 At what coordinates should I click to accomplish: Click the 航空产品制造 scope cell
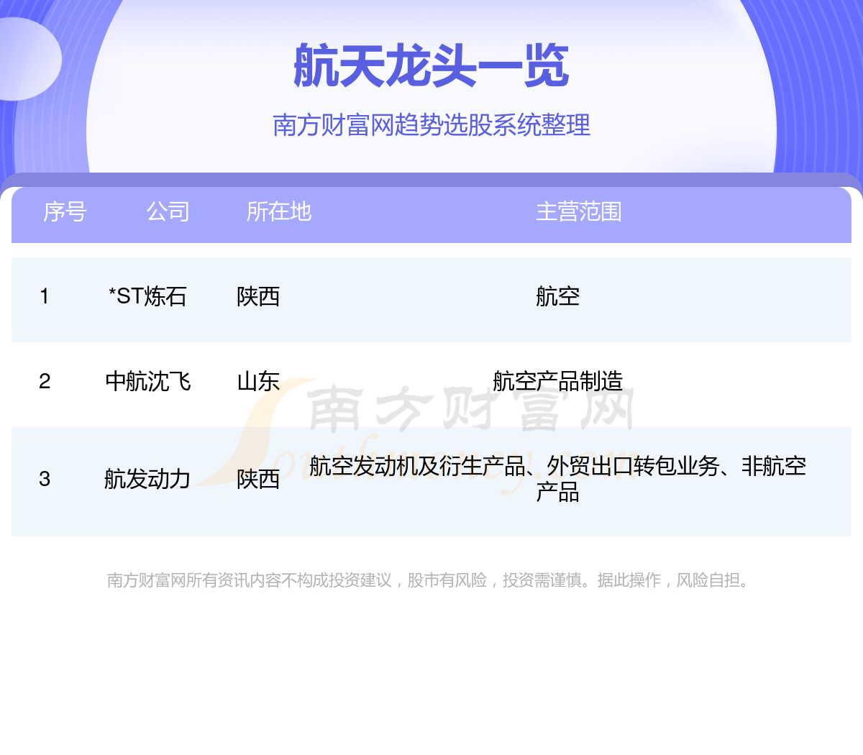[557, 381]
